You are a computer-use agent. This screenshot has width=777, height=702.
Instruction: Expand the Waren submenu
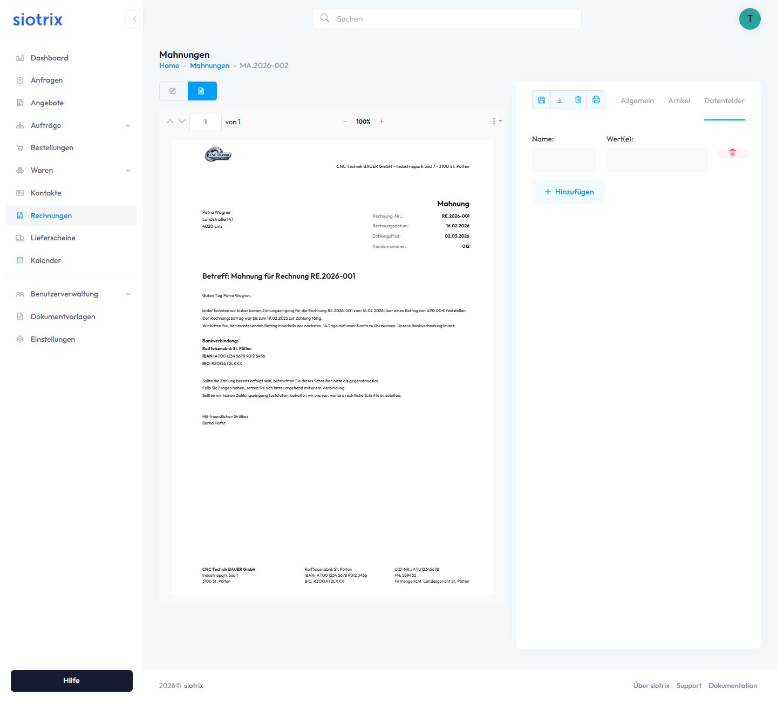click(128, 171)
